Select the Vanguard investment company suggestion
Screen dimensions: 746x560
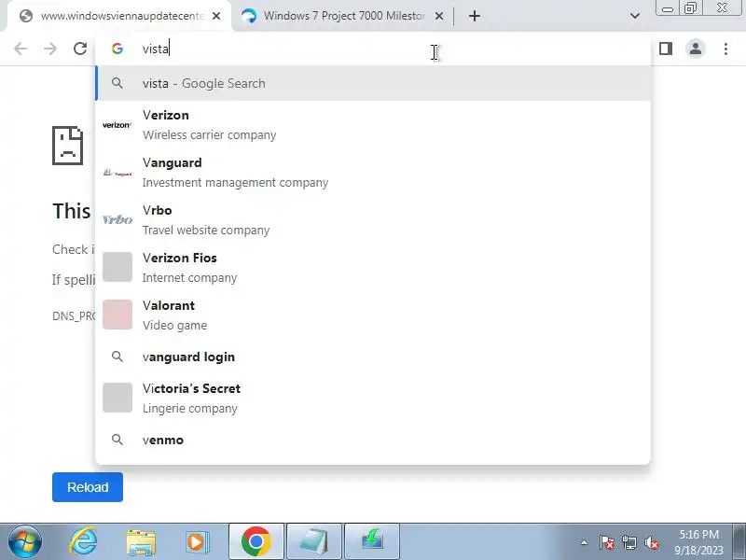[x=373, y=173]
